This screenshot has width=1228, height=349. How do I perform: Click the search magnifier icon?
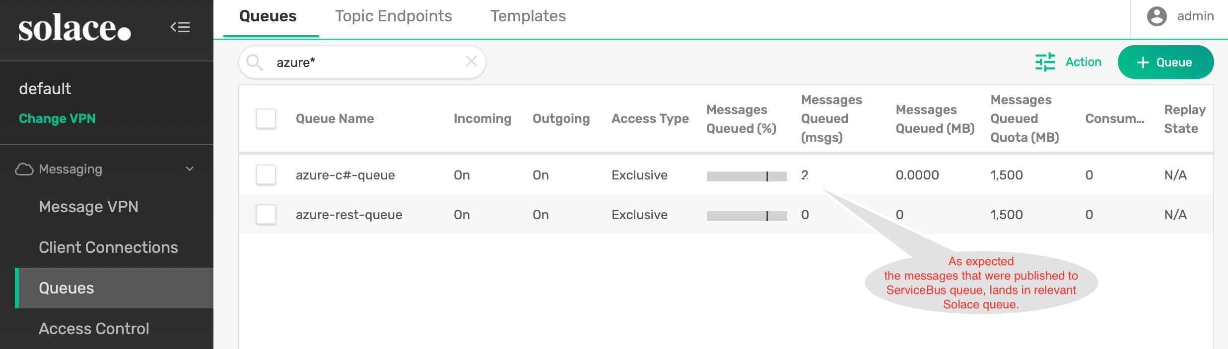[x=255, y=62]
